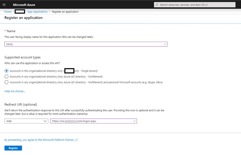This screenshot has height=155, width=241.
Task: Click the Supported account types heading
Action: 22,57
